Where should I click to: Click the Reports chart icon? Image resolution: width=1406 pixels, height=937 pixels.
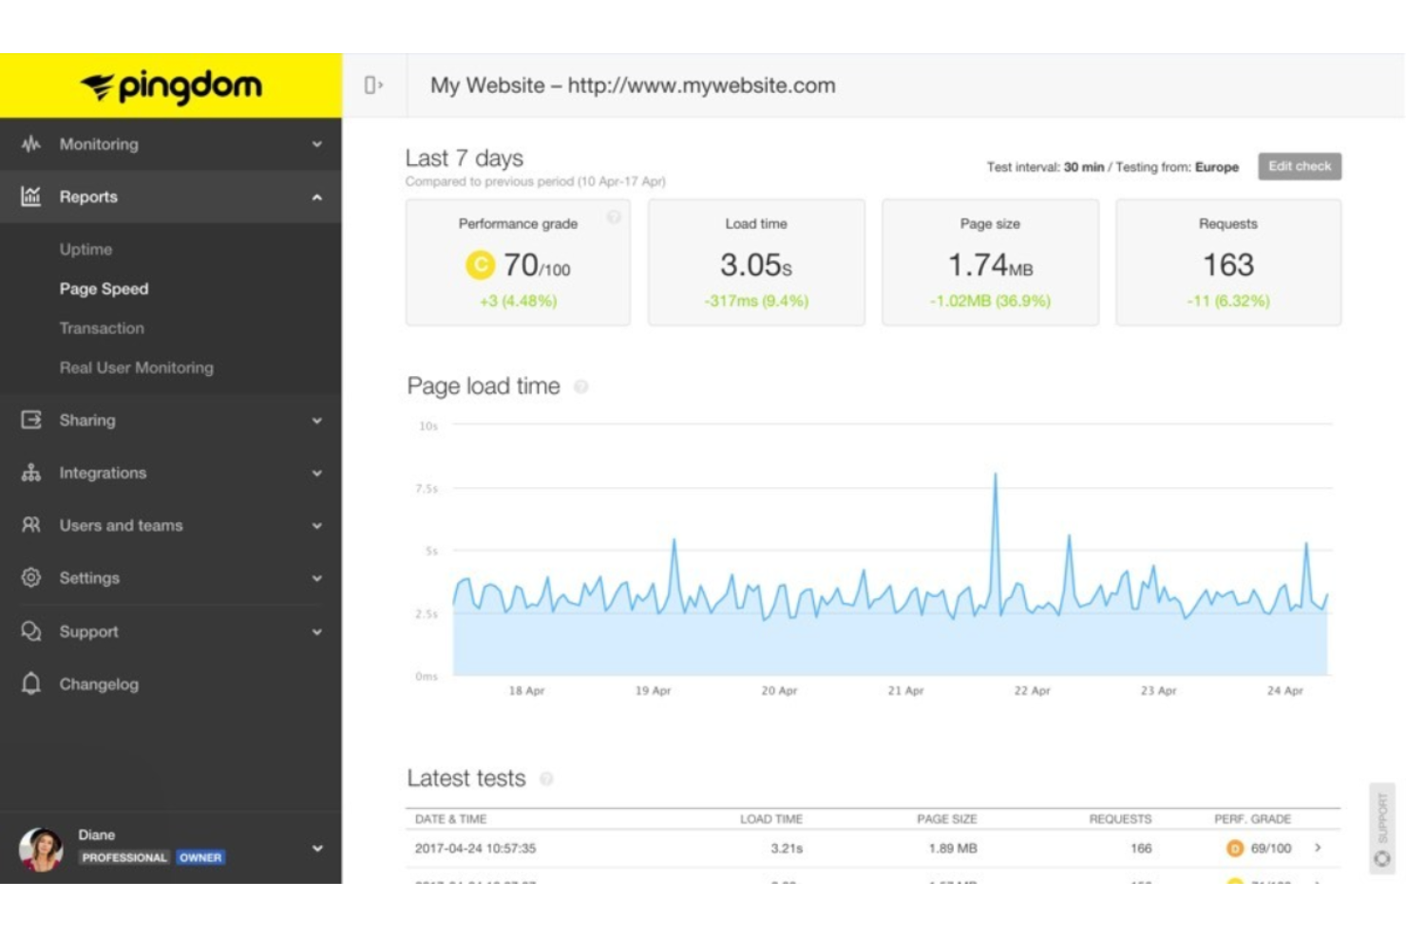31,197
